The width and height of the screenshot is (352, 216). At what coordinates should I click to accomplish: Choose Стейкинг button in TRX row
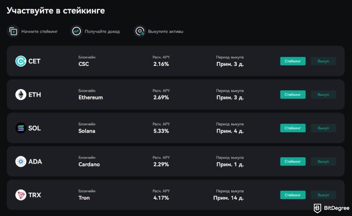293,195
